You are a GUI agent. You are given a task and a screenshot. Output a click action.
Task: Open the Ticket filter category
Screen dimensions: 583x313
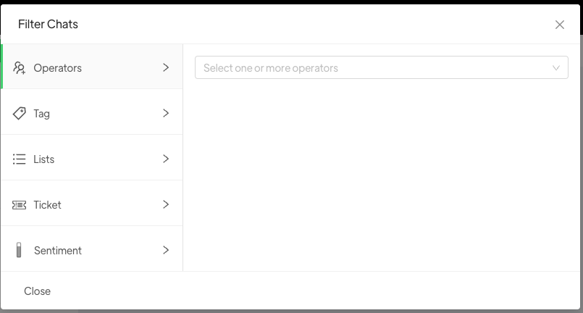(x=48, y=205)
